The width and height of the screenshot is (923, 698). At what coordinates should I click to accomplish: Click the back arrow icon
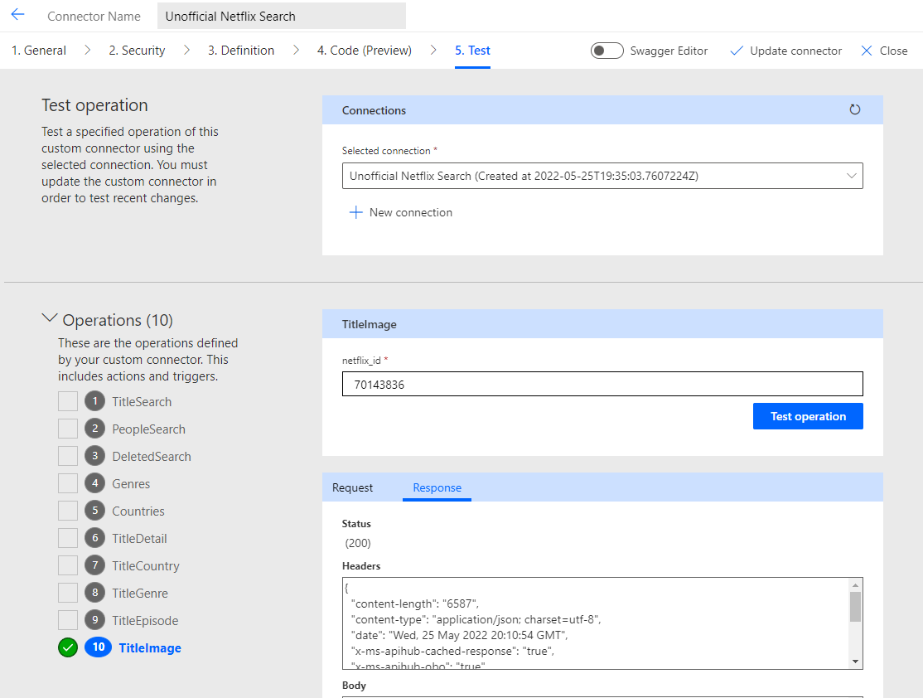pos(17,15)
